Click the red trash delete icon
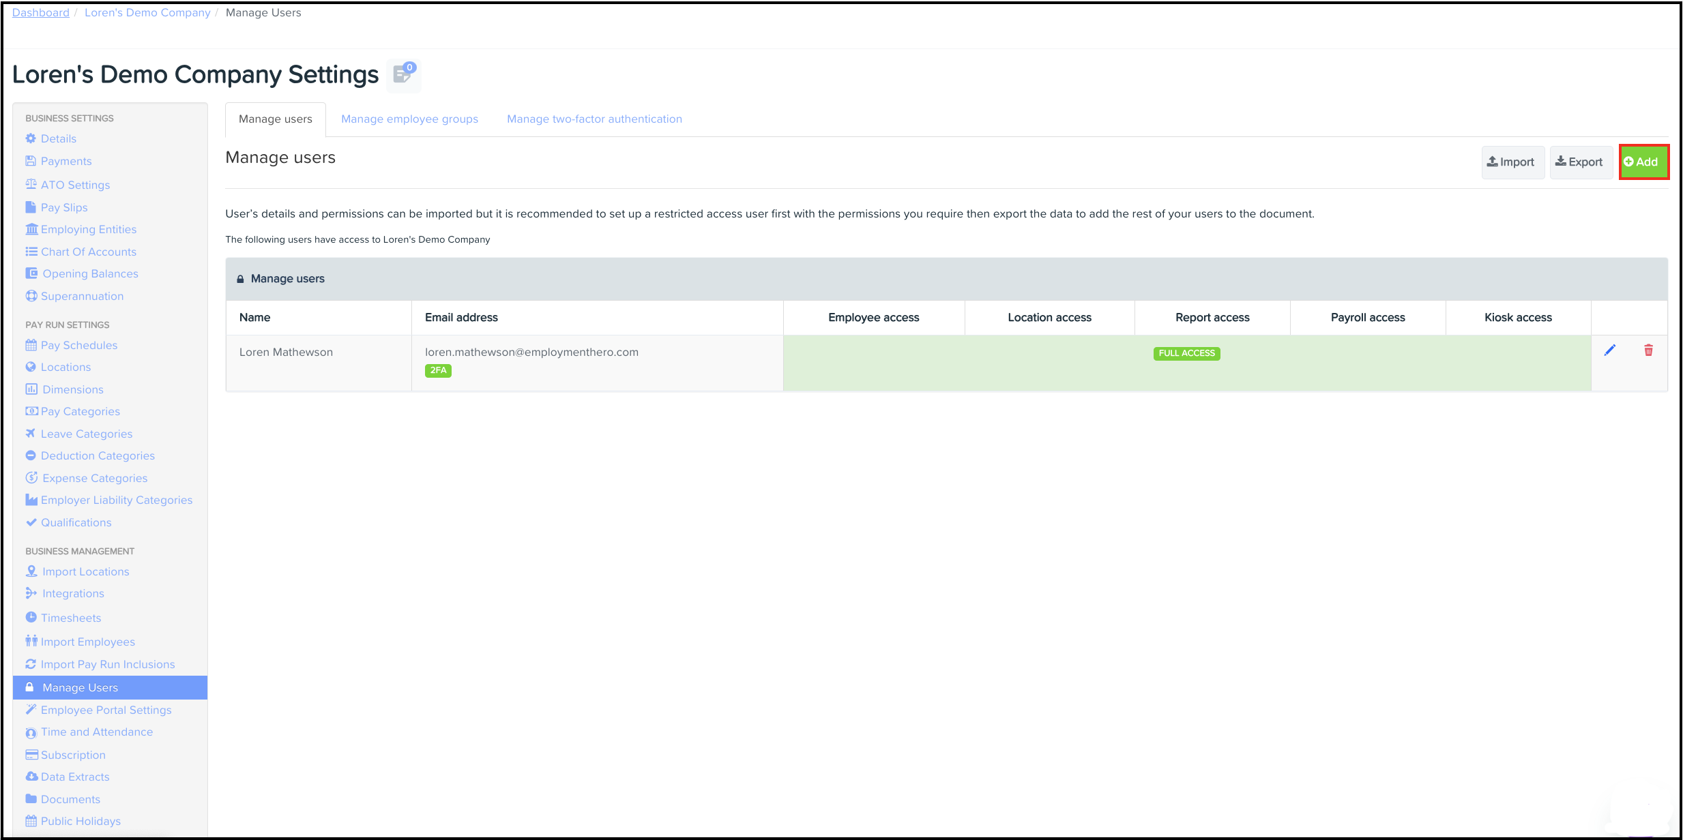 coord(1648,350)
